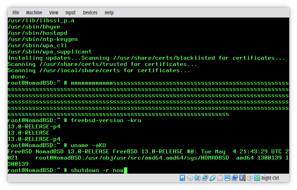Click the recording status icon
Screen dimensions: 297x190
[234, 178]
